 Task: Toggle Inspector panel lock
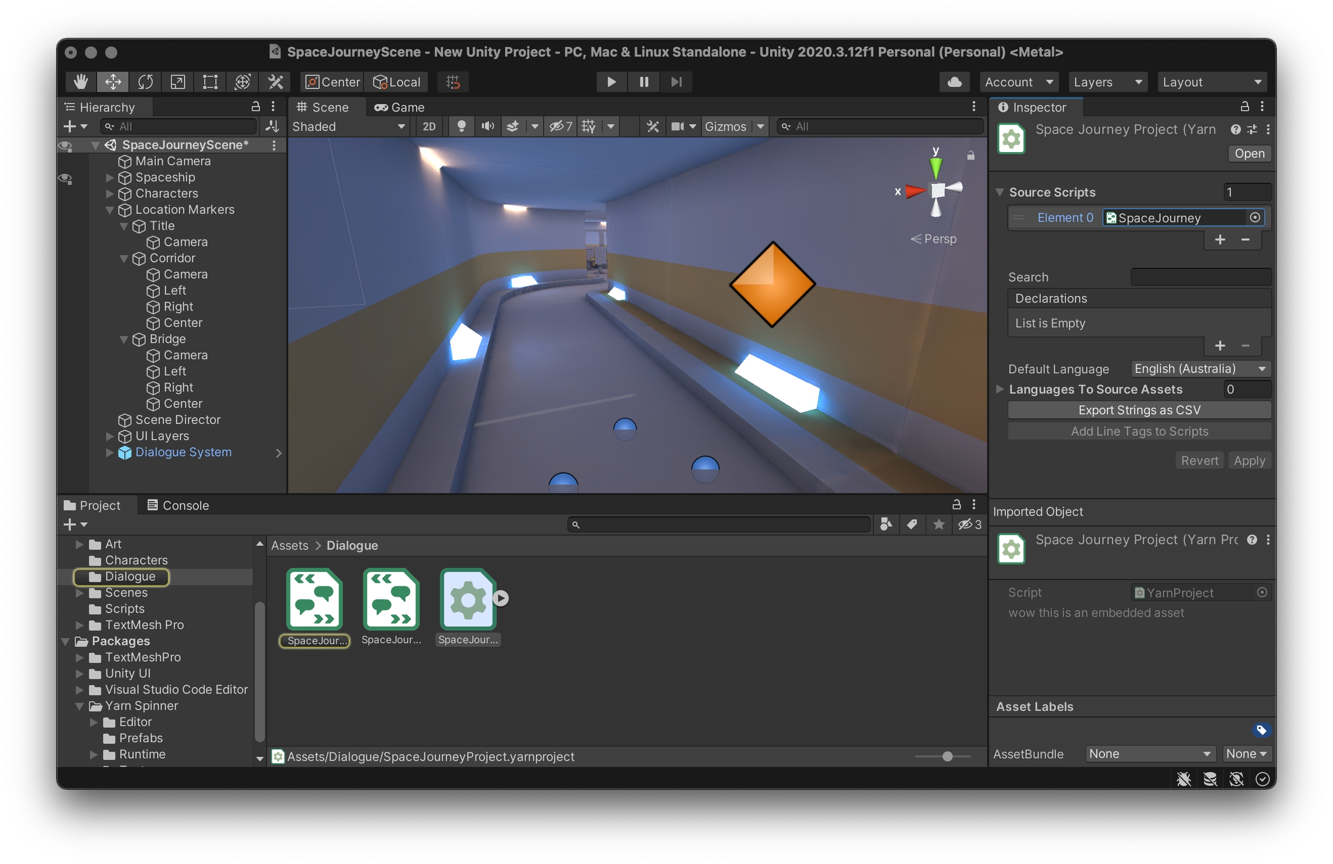[1244, 106]
